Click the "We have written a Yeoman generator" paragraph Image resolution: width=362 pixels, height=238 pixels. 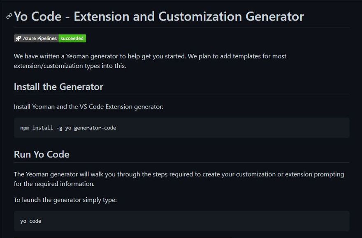click(150, 56)
